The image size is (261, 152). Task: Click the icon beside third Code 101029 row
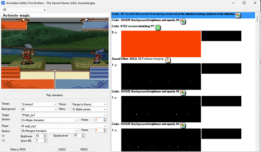183,126
